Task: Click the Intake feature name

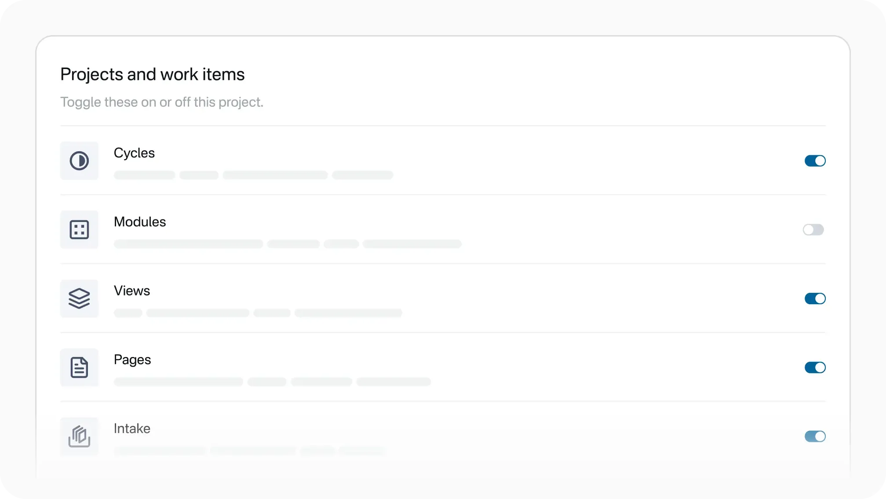Action: [132, 429]
